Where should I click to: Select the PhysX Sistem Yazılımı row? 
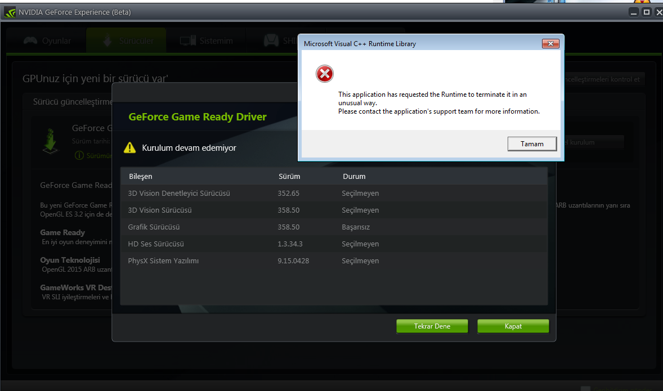(x=334, y=261)
